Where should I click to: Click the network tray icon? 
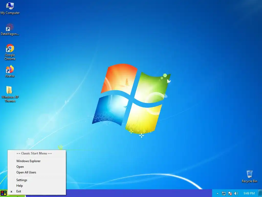pyautogui.click(x=224, y=193)
